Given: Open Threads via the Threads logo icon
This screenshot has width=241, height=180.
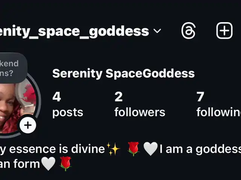Looking at the screenshot, I should tap(188, 31).
